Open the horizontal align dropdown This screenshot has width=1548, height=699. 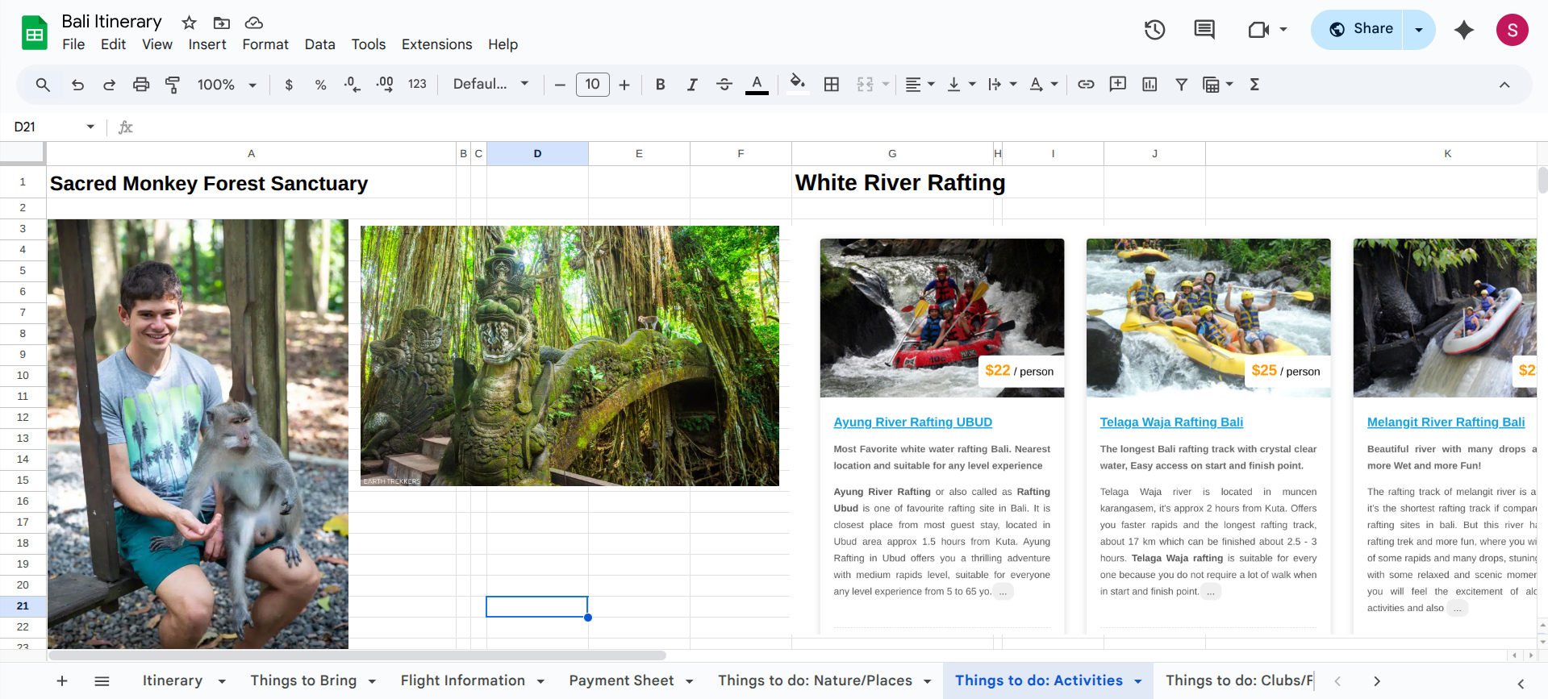tap(920, 85)
